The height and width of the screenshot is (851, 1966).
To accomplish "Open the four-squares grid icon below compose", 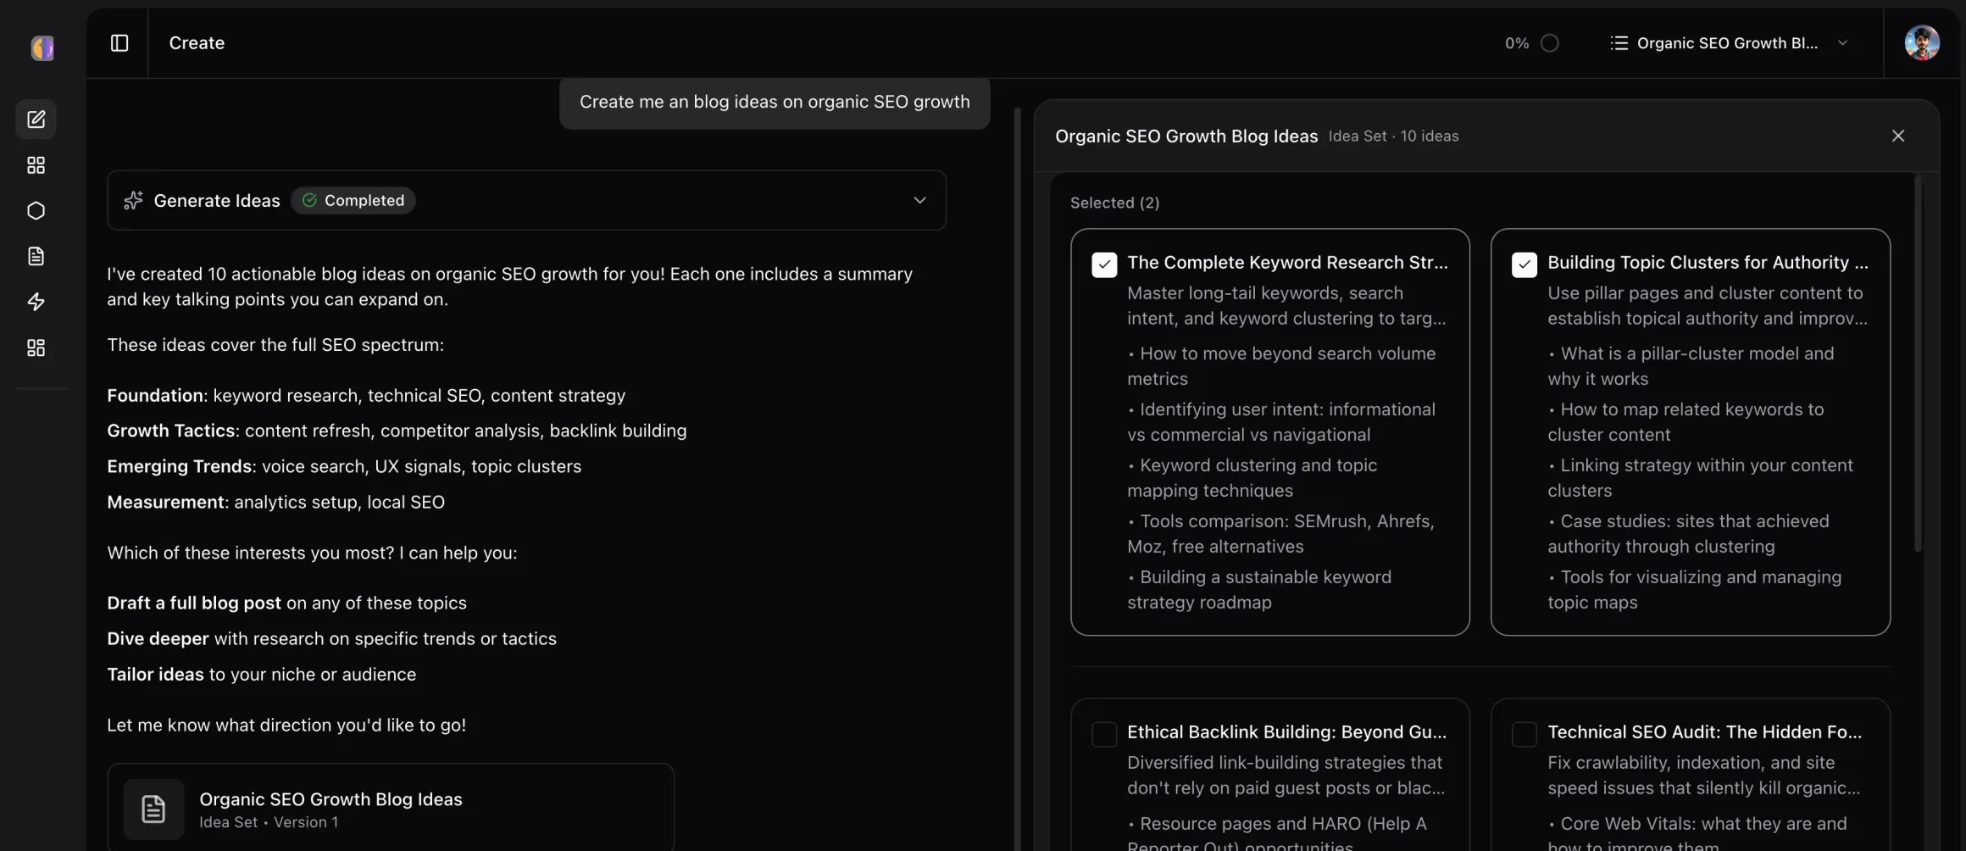I will (36, 165).
